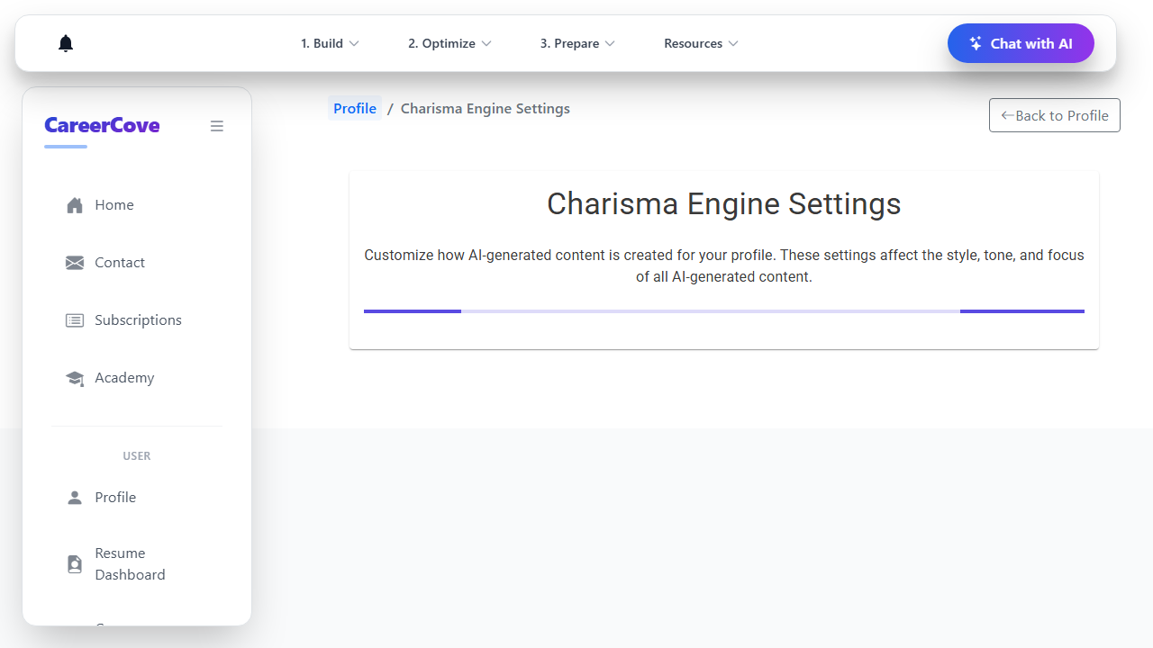Viewport: 1153px width, 648px height.
Task: Click the Profile person icon in sidebar
Action: pyautogui.click(x=75, y=498)
